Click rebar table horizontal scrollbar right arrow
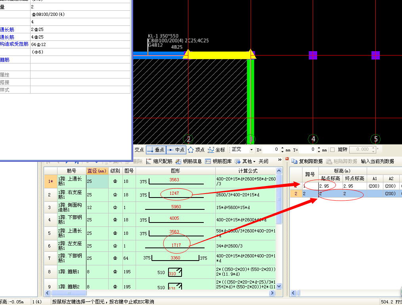Viewport: 402px width, 305px height. [272, 293]
